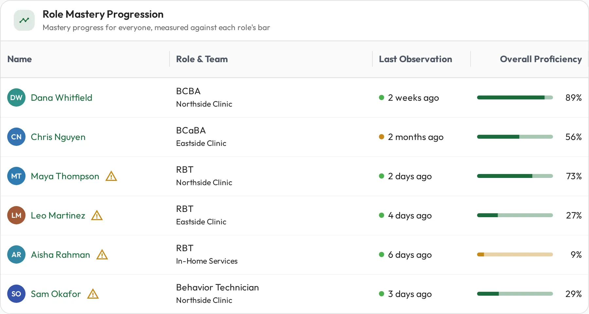589x314 pixels.
Task: Open Aisha Rahman's profile link
Action: point(61,254)
